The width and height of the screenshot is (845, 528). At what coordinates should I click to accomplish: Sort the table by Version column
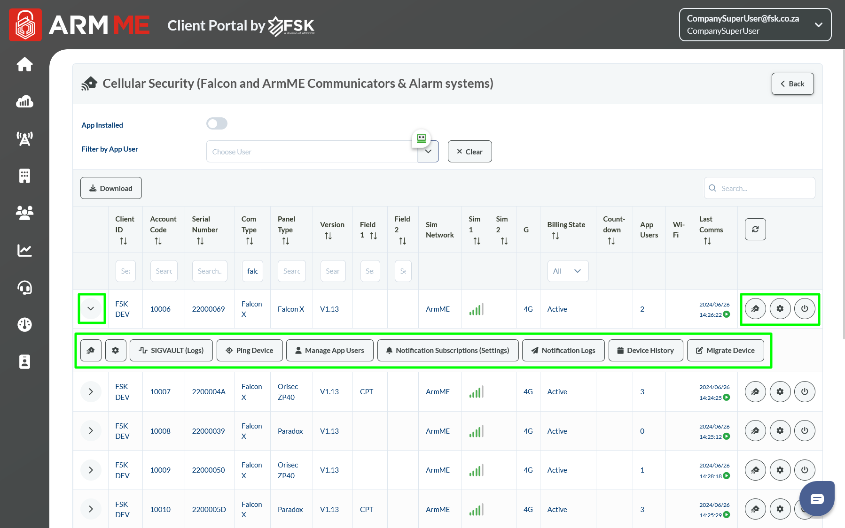(x=328, y=236)
